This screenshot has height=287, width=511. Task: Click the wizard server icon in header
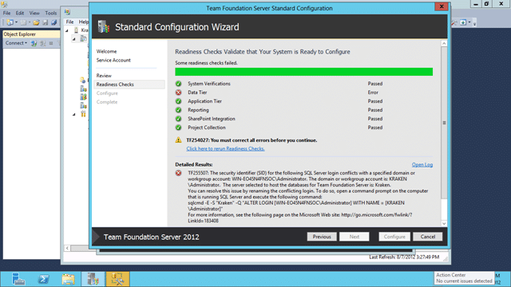(104, 26)
